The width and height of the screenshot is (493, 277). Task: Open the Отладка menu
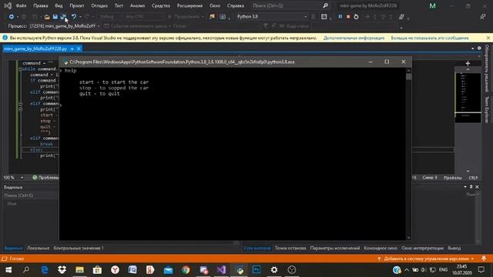99,5
